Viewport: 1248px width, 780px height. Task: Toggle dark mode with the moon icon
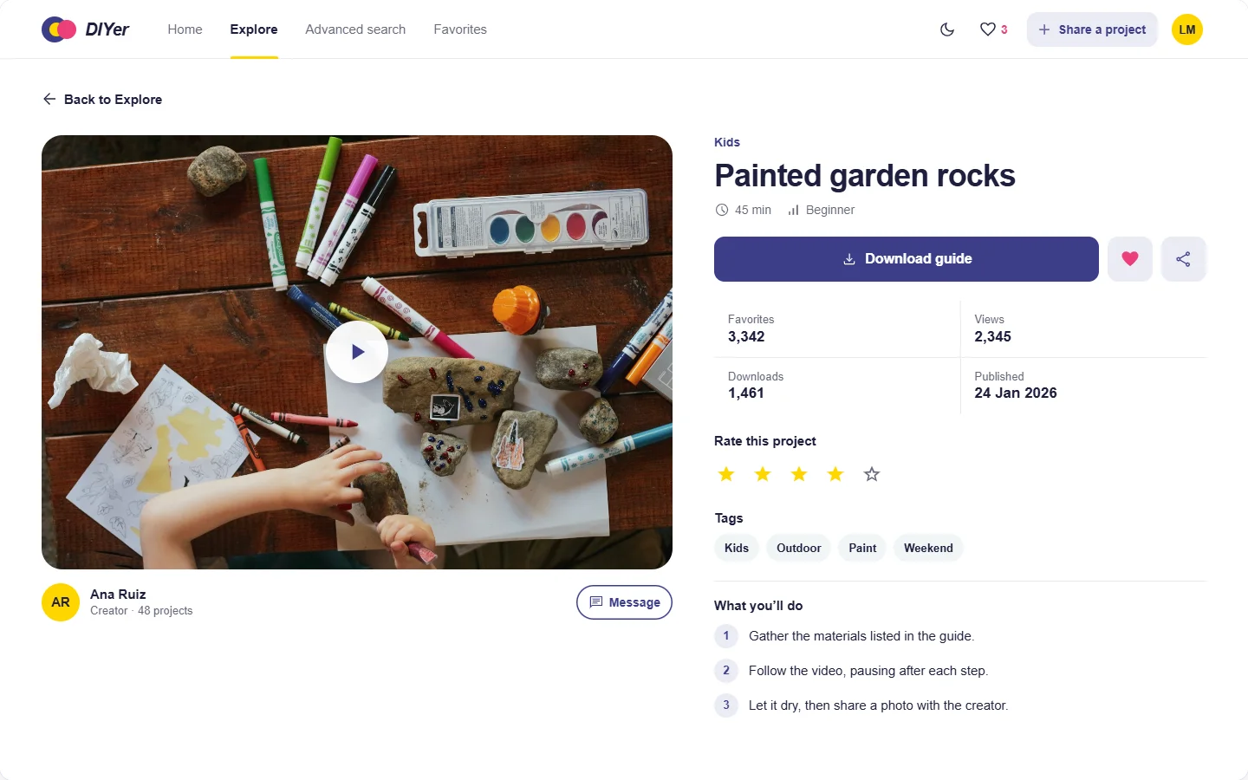point(947,29)
